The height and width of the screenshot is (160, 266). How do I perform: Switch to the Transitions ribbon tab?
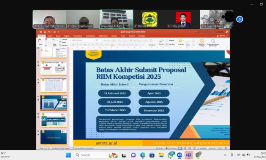[x=78, y=36]
